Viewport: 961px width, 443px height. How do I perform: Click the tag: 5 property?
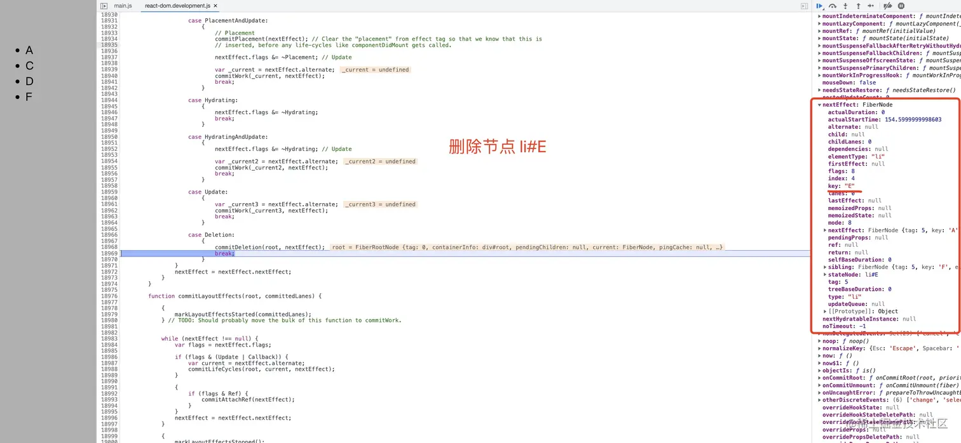point(838,282)
